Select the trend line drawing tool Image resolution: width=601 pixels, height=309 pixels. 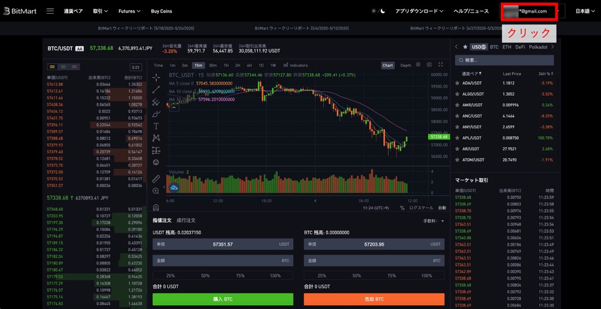click(157, 89)
